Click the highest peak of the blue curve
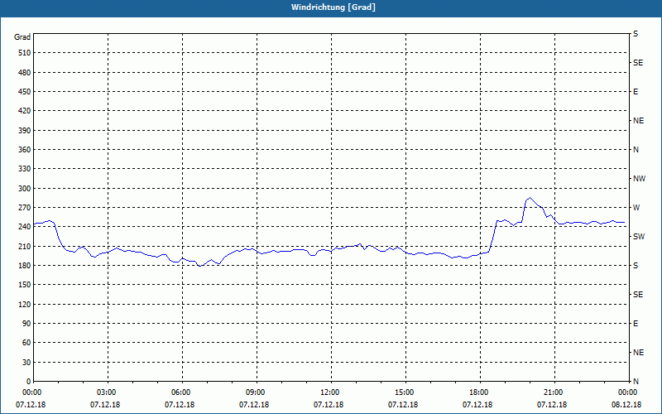 coord(530,197)
